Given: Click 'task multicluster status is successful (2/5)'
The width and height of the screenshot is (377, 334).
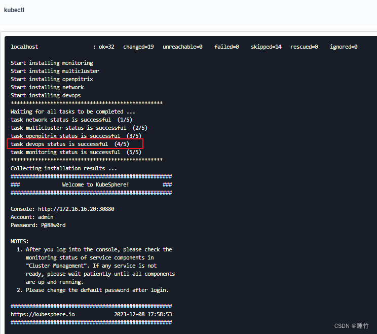Looking at the screenshot, I should (x=79, y=128).
